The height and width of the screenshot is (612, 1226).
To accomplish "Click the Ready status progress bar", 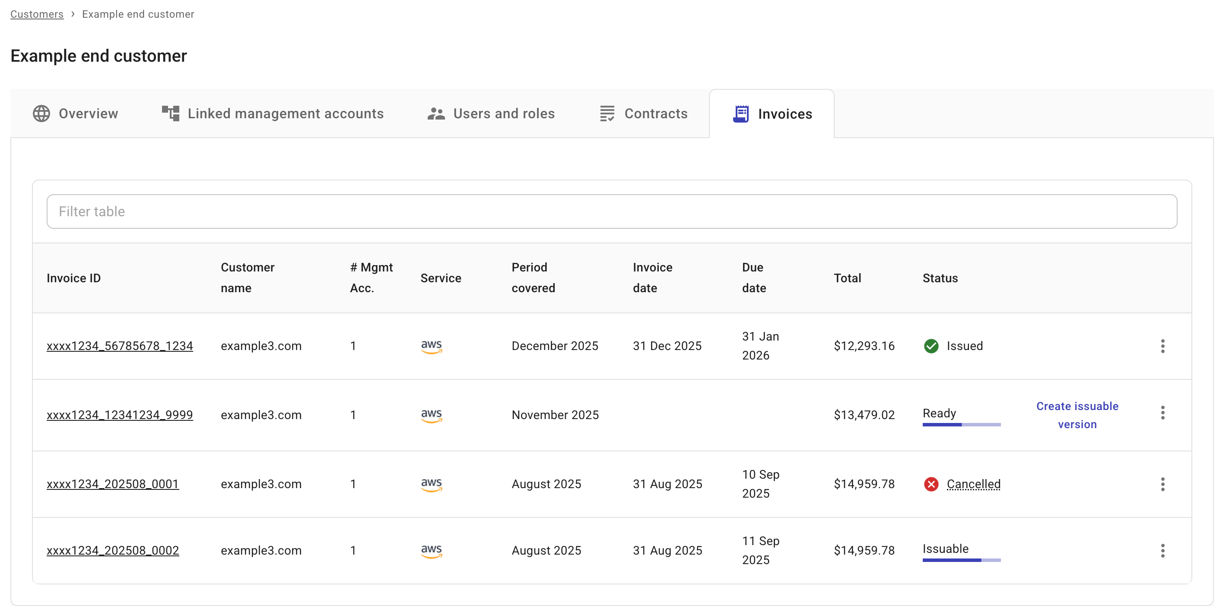I will (961, 426).
